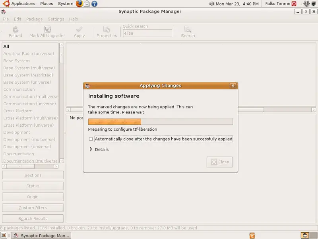The width and height of the screenshot is (318, 239).
Task: Click the Search magnifier toolbar icon
Action: [188, 29]
